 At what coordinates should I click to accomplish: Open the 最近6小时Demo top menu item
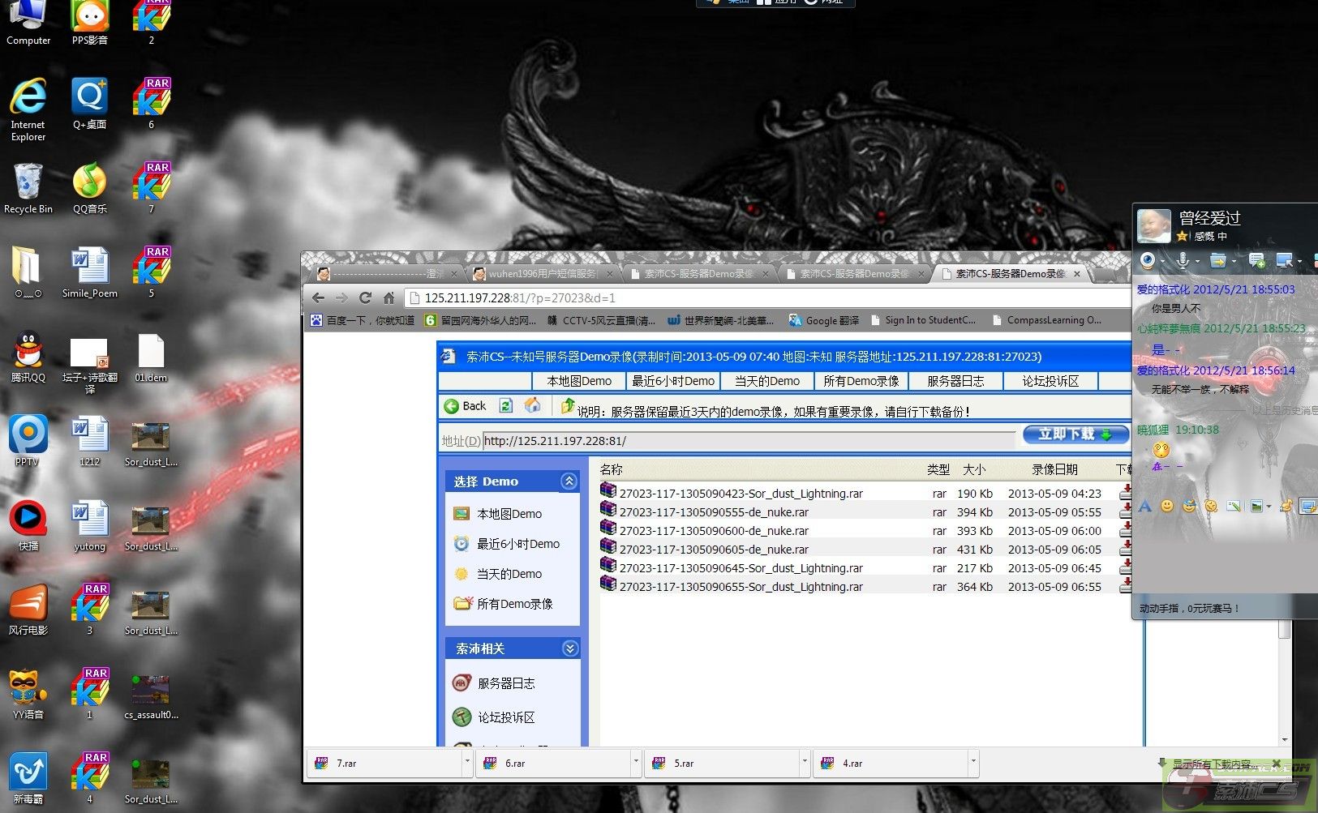[672, 381]
